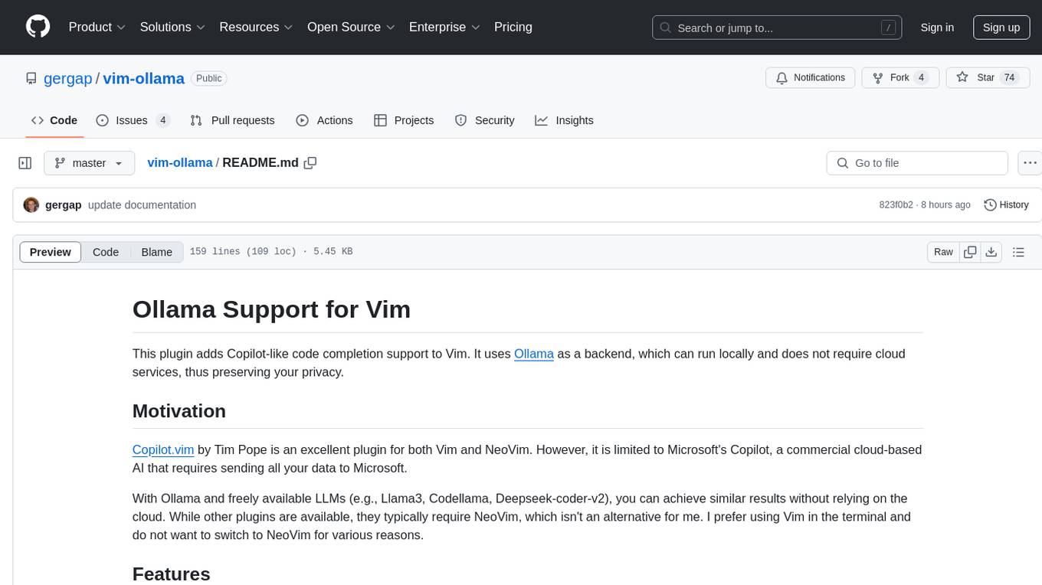
Task: Open the Pricing page
Action: (x=513, y=27)
